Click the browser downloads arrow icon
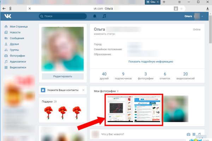 [207, 8]
